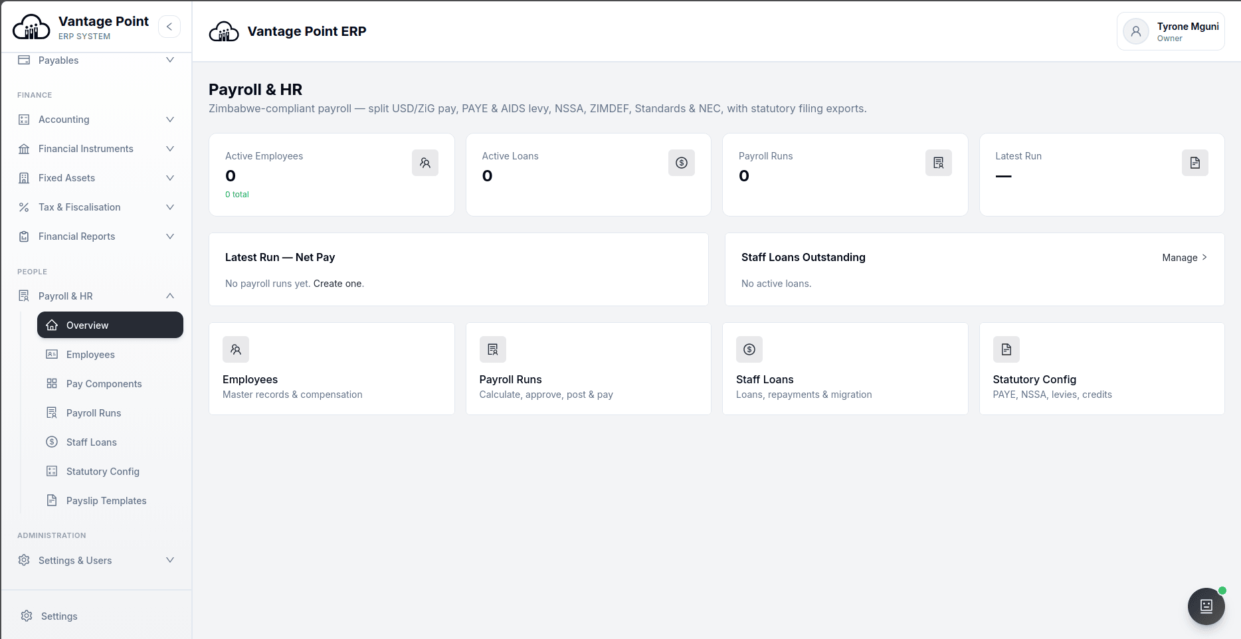Viewport: 1241px width, 639px height.
Task: Click the Payroll Runs card receipt icon
Action: click(938, 163)
